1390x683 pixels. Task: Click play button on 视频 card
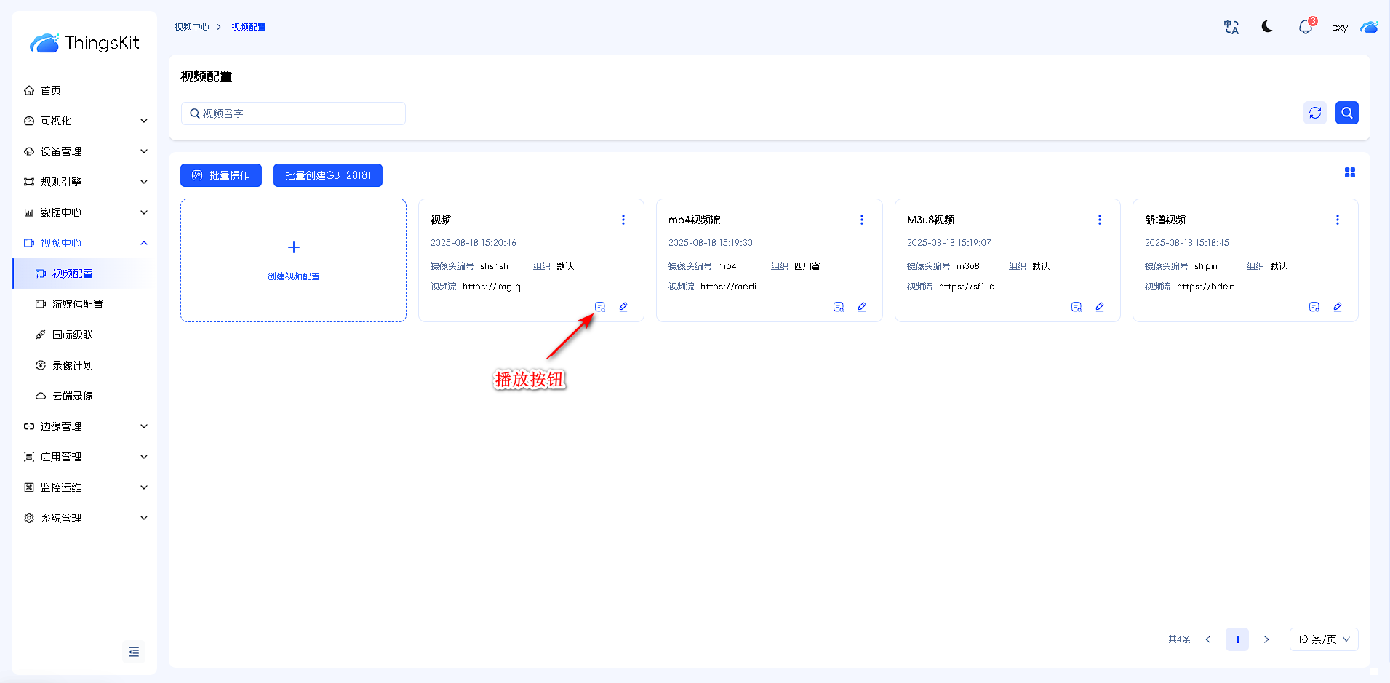[x=600, y=307]
